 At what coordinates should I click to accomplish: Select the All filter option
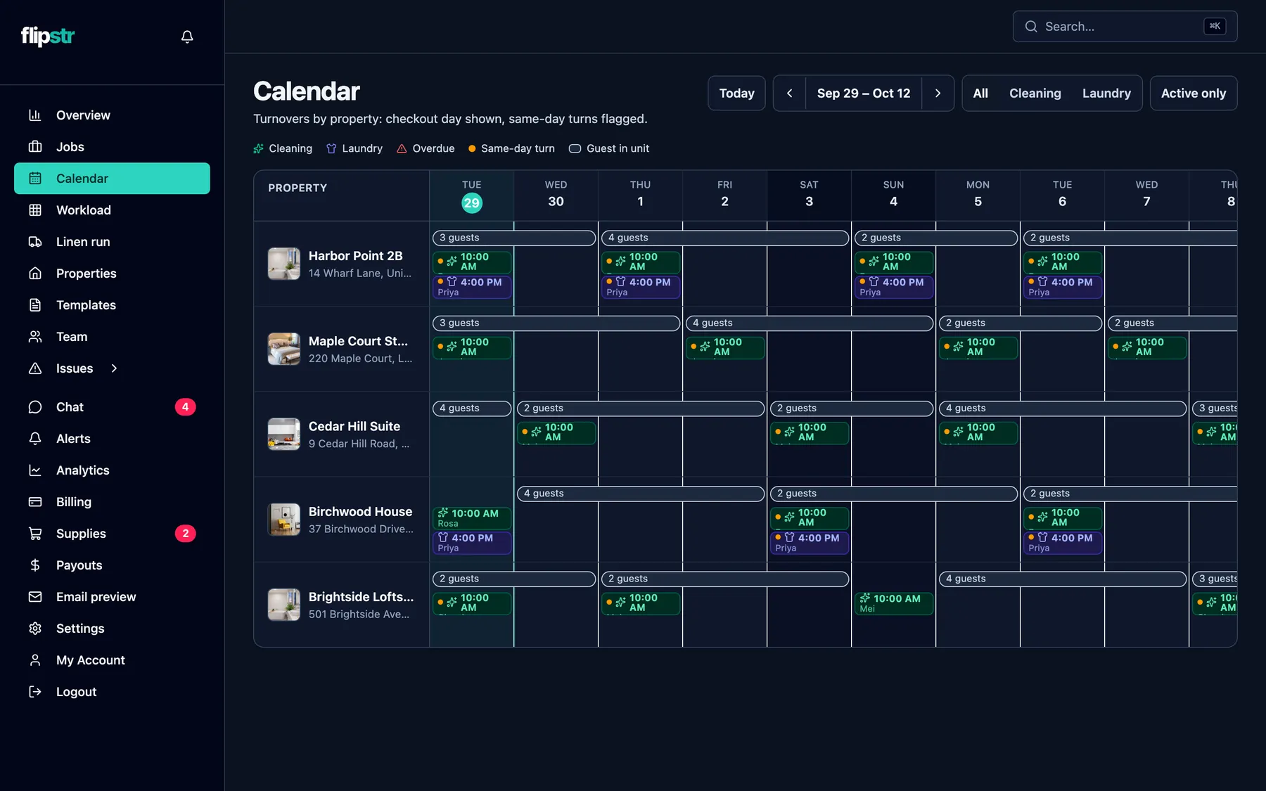click(980, 94)
